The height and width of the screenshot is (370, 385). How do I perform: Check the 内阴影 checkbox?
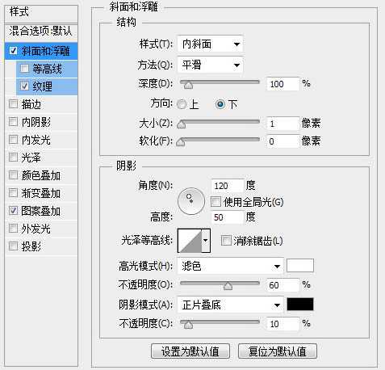point(13,122)
